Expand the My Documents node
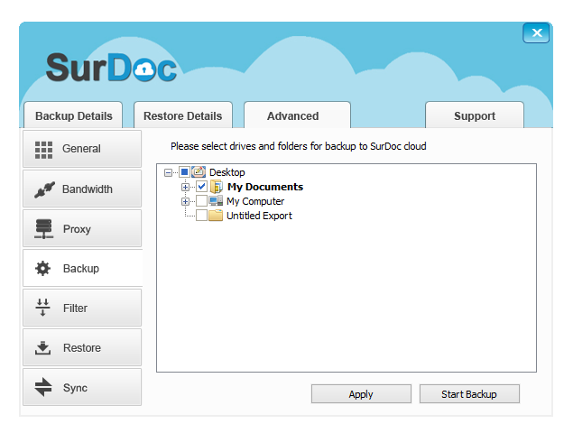The image size is (564, 433). (185, 187)
